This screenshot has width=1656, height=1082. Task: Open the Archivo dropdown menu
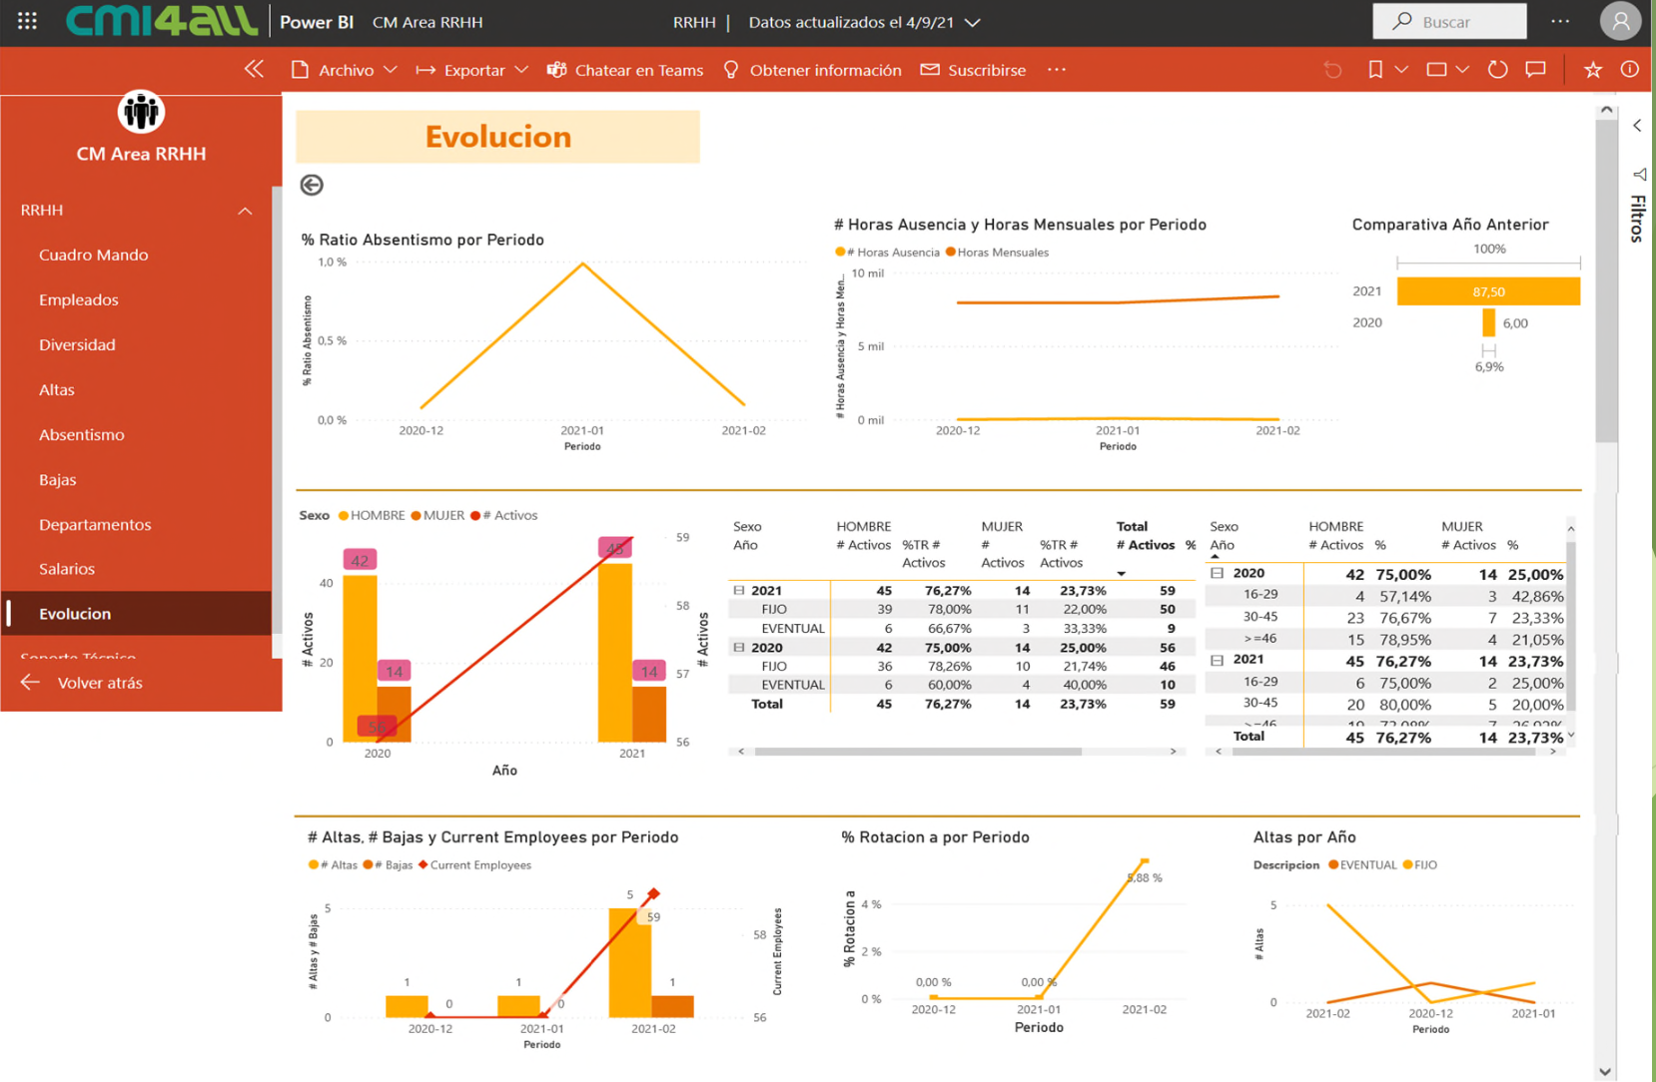tap(345, 70)
